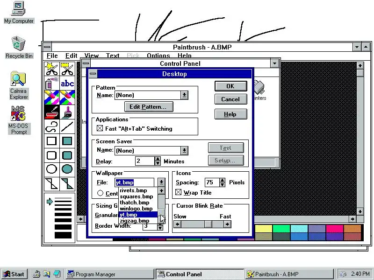This screenshot has height=280, width=374.
Task: Open Paintbrush File menu
Action: pos(52,56)
